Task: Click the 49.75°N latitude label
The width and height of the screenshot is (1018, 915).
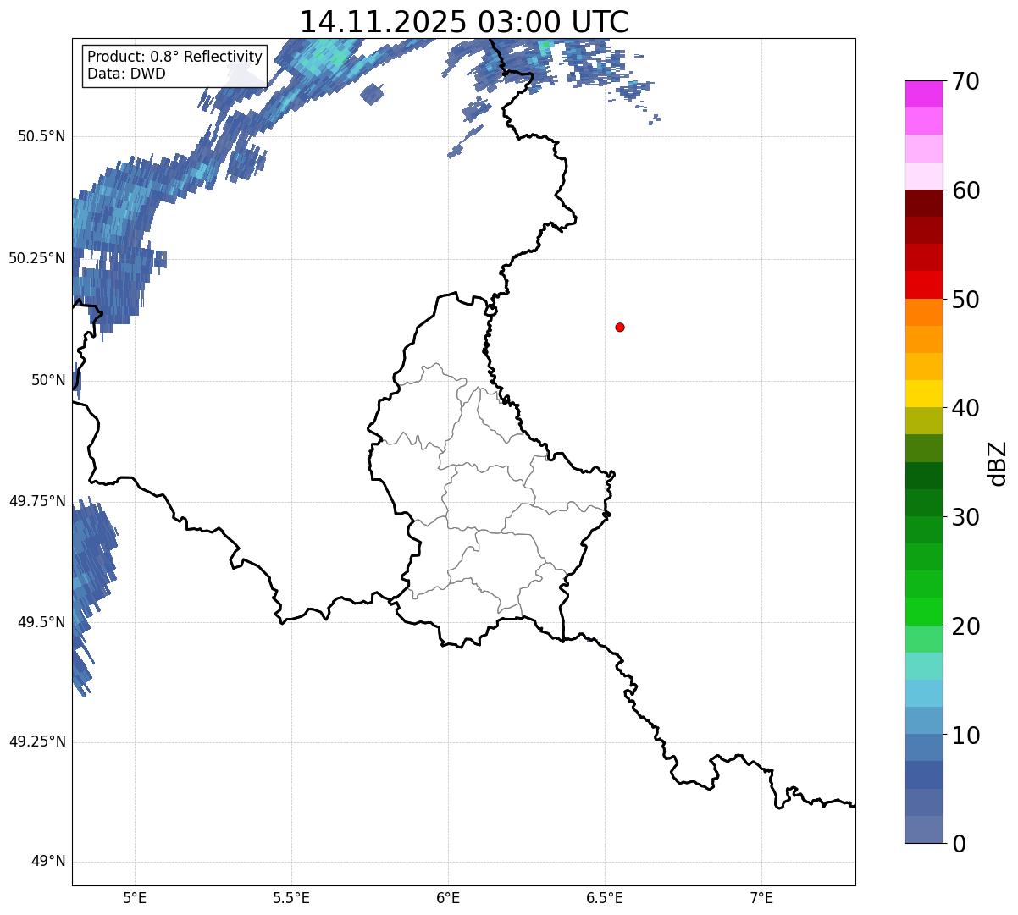Action: point(37,501)
